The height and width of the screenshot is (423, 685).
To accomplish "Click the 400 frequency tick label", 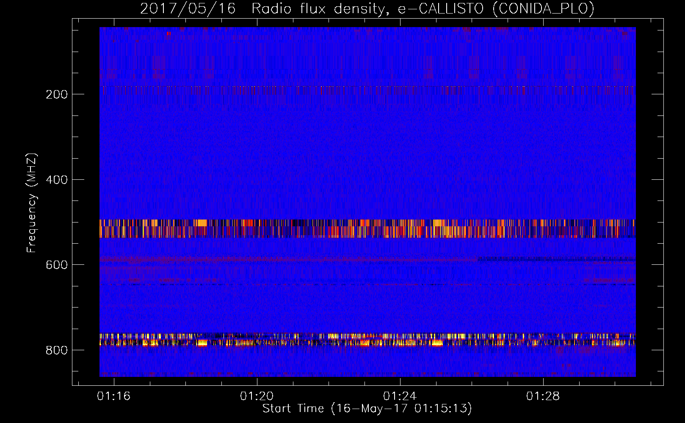I will click(57, 180).
